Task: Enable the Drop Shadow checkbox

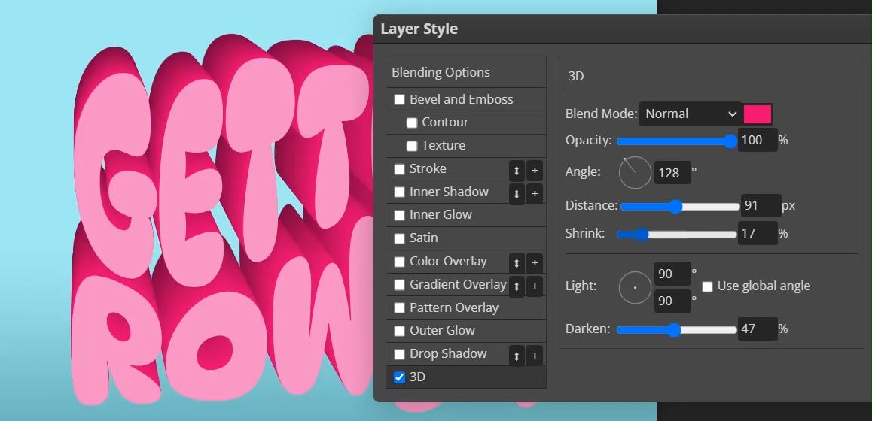Action: point(399,354)
